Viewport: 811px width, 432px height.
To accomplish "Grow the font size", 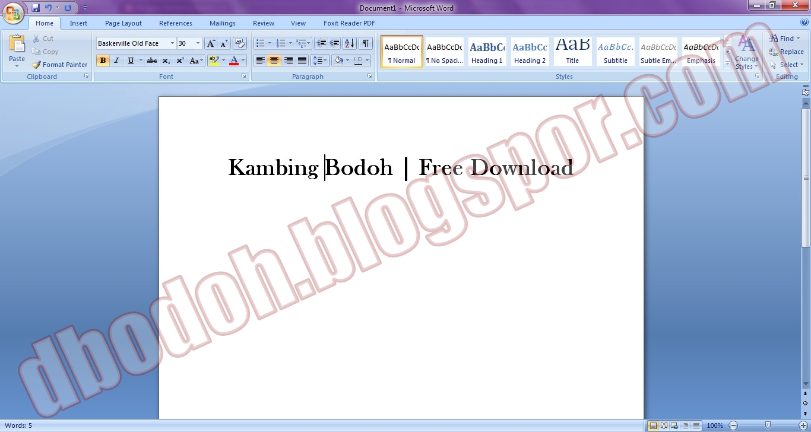I will [x=211, y=43].
